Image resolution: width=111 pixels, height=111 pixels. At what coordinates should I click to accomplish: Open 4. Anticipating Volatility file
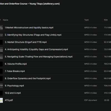36,49
